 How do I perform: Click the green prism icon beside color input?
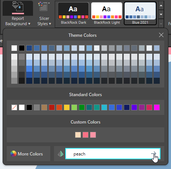(x=60, y=154)
